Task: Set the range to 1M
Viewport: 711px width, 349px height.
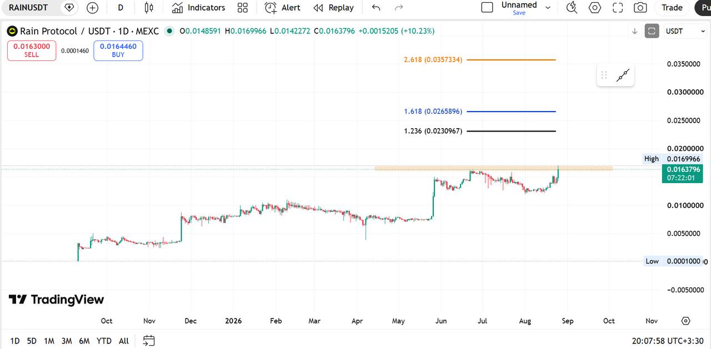Action: tap(49, 341)
